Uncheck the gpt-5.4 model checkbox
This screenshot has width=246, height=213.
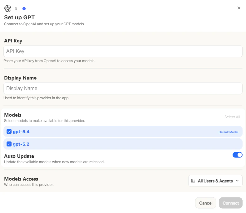[x=9, y=132]
